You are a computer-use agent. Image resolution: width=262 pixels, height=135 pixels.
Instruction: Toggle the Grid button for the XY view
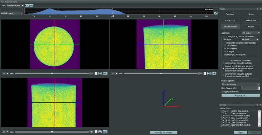point(105,73)
